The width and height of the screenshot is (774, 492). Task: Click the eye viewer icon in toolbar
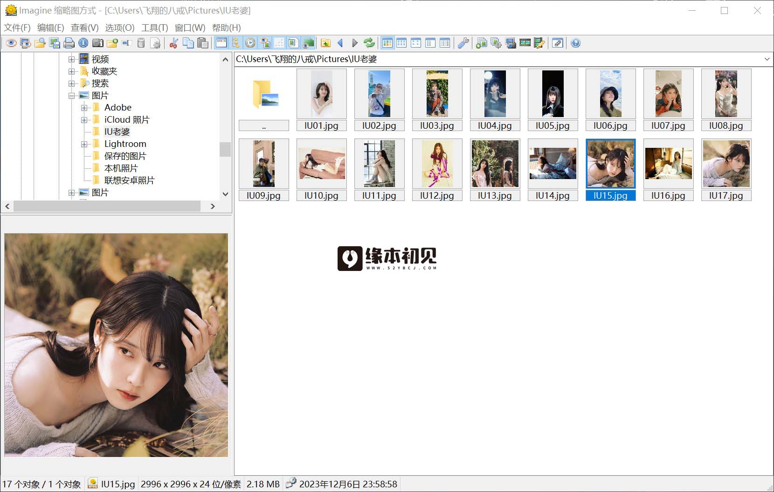click(x=11, y=43)
